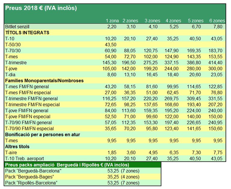
Task: Click the "Famílies Monoparentals/Nombroses" heading
Action: click(x=44, y=80)
